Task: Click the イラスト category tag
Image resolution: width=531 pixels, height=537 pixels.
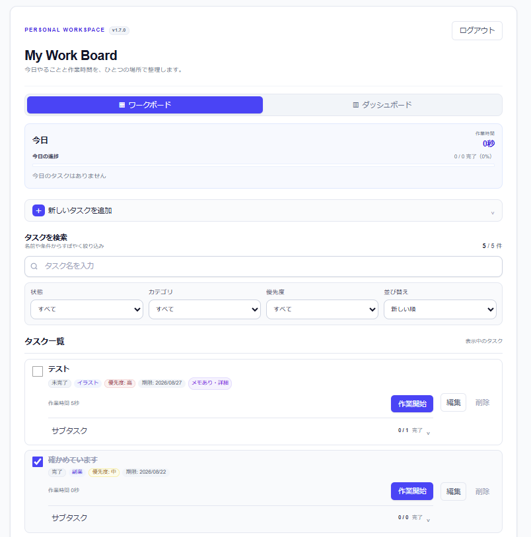Action: (88, 383)
